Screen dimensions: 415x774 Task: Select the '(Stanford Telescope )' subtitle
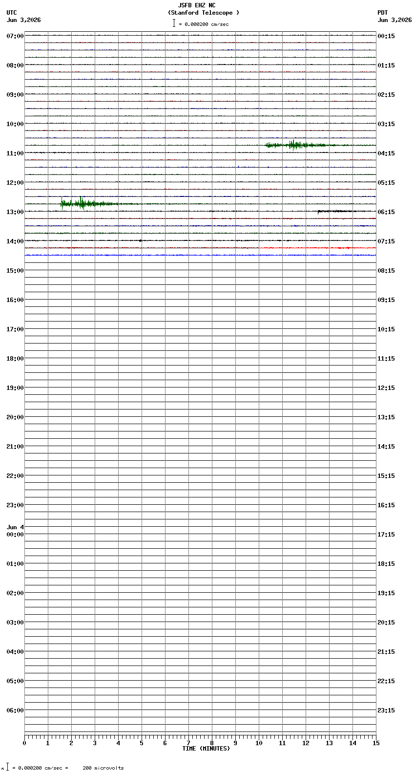pyautogui.click(x=204, y=13)
